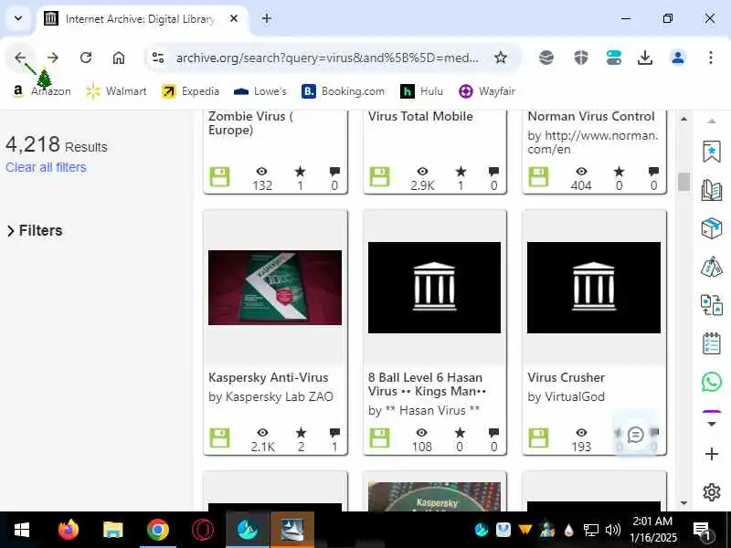Click page scrollbar down arrow

click(x=683, y=503)
